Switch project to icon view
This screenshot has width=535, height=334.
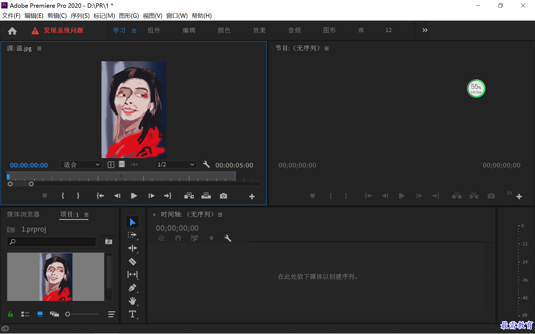pyautogui.click(x=40, y=314)
